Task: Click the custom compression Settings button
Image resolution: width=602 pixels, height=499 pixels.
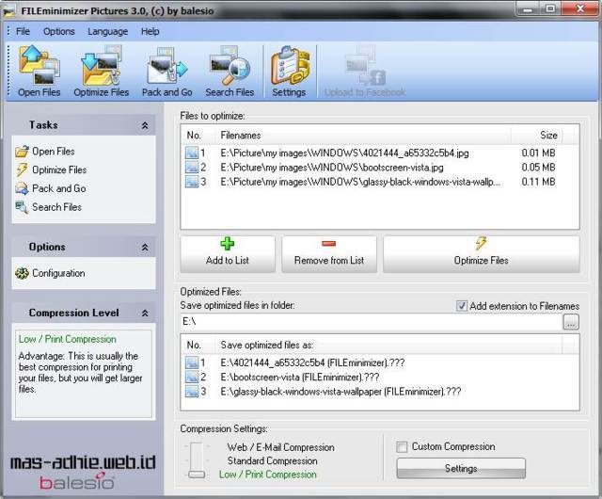Action: tap(461, 468)
